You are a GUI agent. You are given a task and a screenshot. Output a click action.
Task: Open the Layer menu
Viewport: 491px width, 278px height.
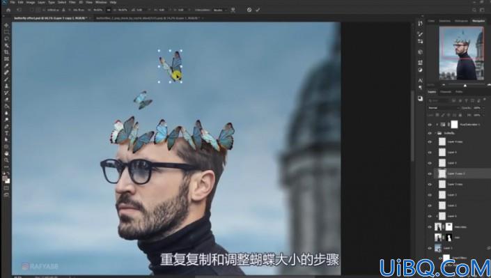(42, 2)
